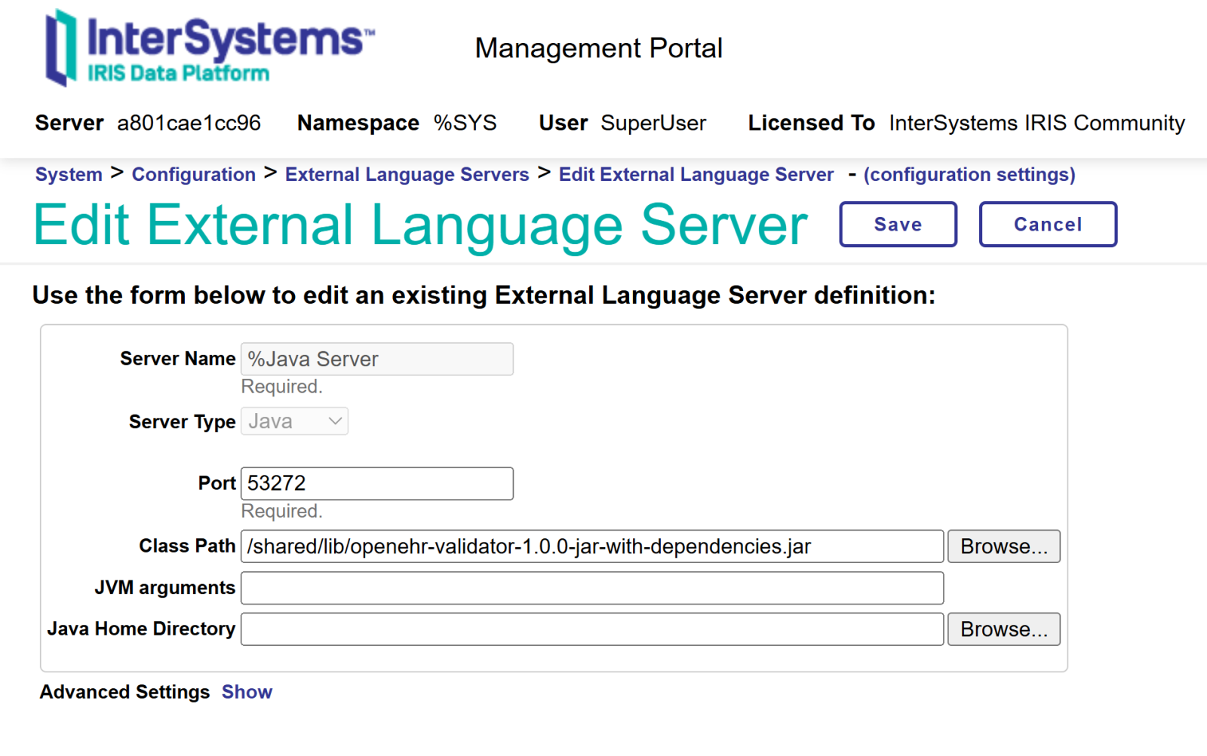Click the Management Portal title
This screenshot has width=1207, height=756.
[598, 48]
